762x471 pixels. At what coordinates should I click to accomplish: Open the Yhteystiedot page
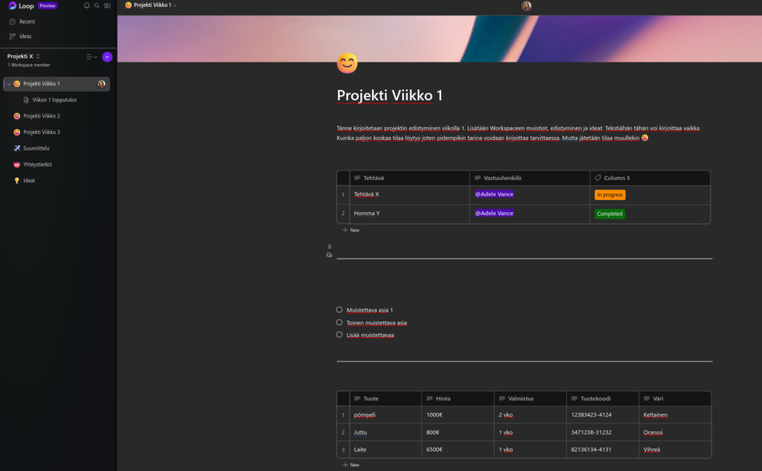click(x=37, y=164)
